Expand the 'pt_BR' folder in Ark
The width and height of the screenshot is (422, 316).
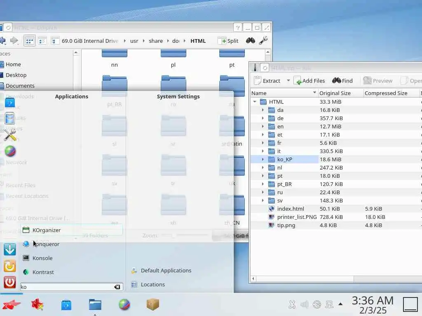(263, 184)
